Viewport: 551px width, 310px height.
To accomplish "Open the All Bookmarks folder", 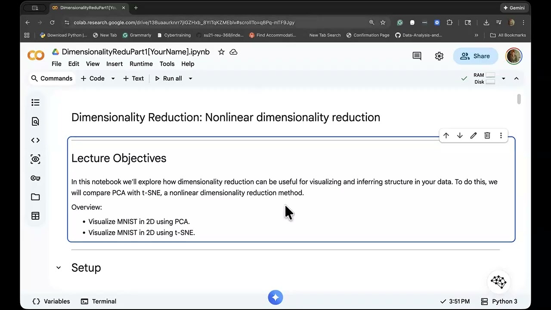I will [508, 35].
